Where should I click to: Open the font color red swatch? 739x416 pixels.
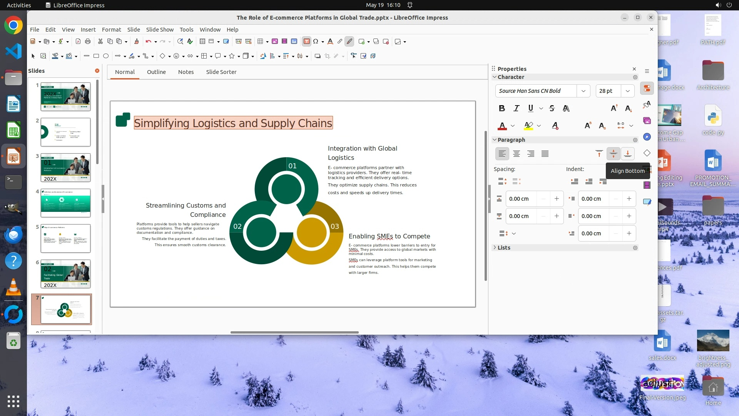tap(502, 126)
